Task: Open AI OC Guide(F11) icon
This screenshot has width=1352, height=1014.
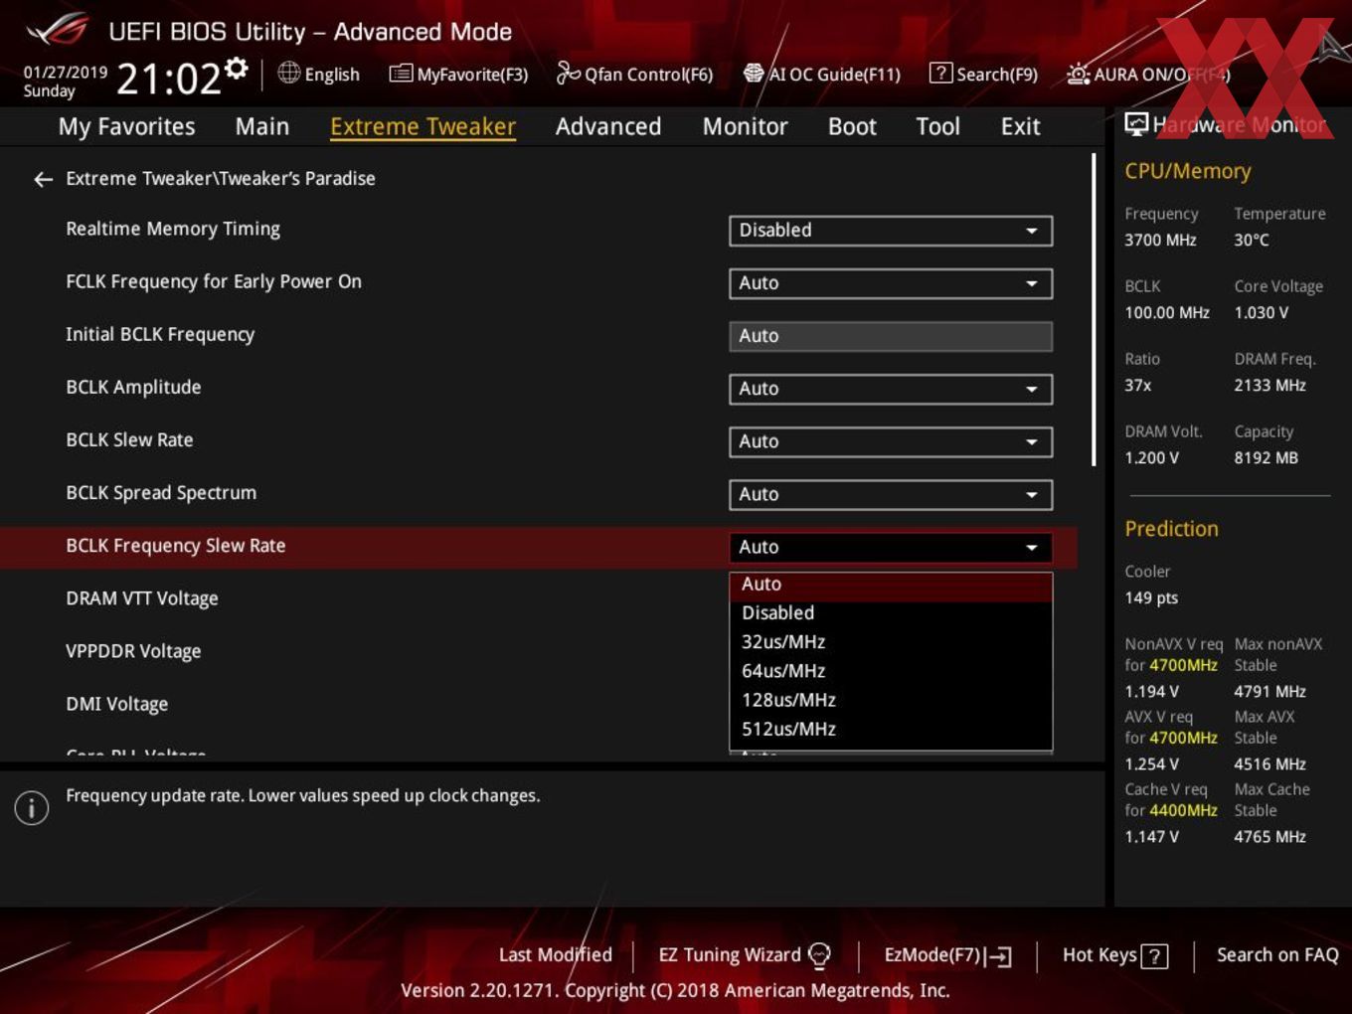Action: pos(754,74)
